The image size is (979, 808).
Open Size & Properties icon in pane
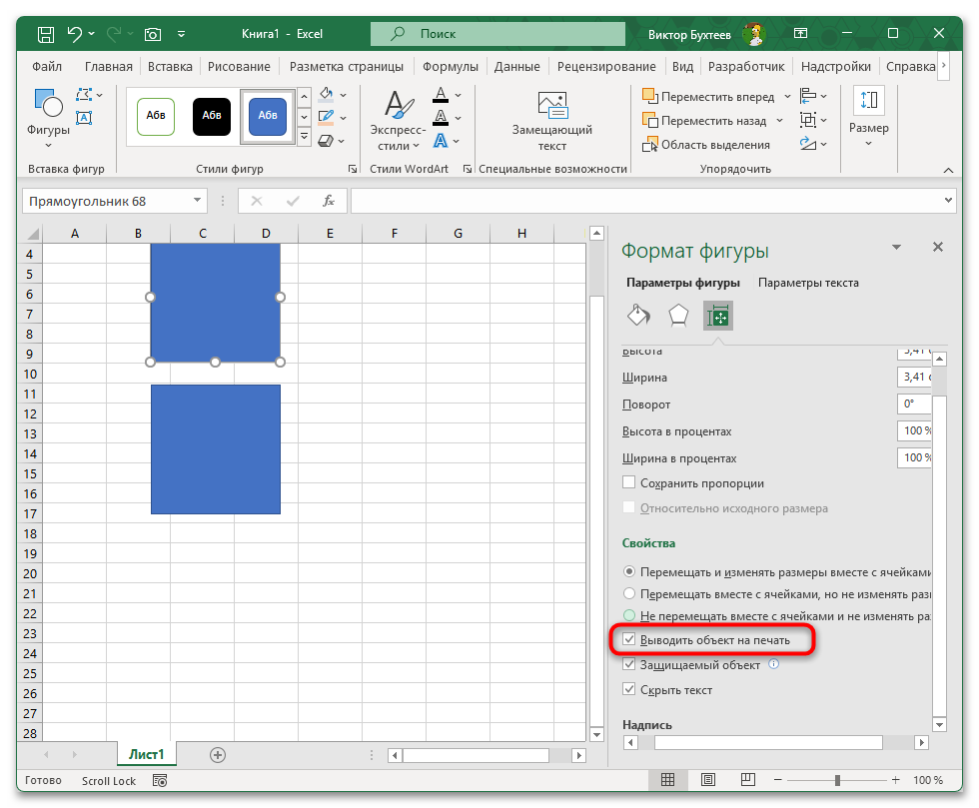pyautogui.click(x=718, y=316)
